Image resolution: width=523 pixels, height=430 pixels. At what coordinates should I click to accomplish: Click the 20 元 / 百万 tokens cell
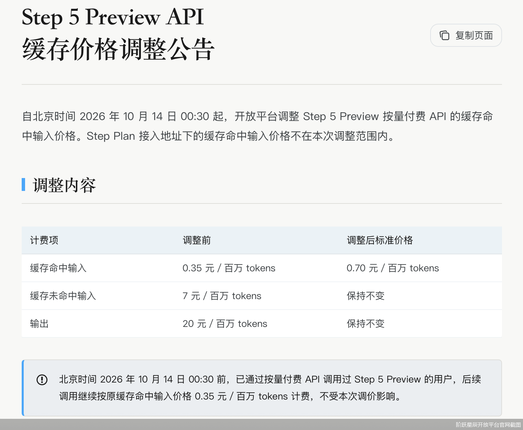[x=225, y=324]
